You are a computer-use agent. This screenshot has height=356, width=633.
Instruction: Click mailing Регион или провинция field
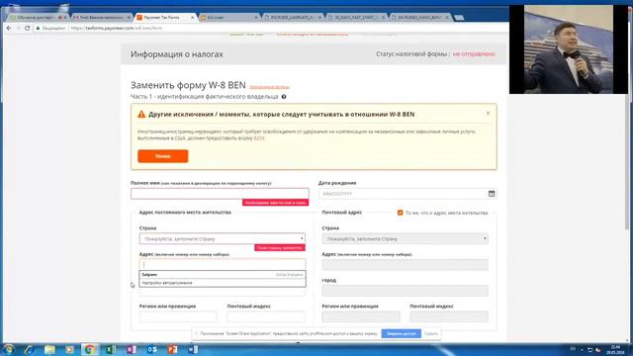tap(361, 316)
